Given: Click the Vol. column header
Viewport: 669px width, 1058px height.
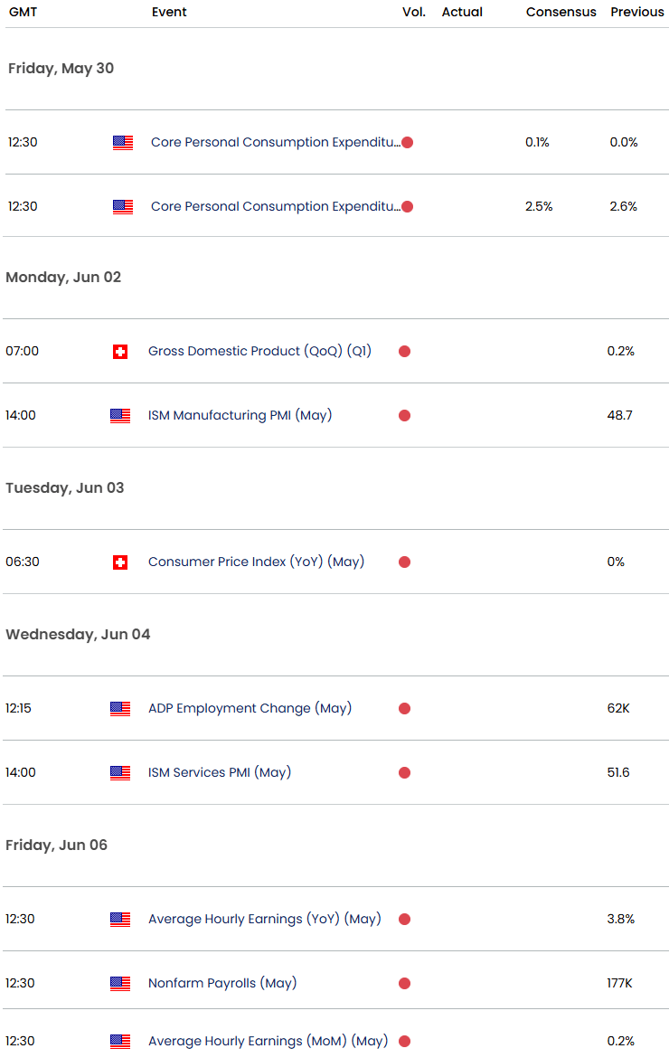Looking at the screenshot, I should (x=413, y=12).
